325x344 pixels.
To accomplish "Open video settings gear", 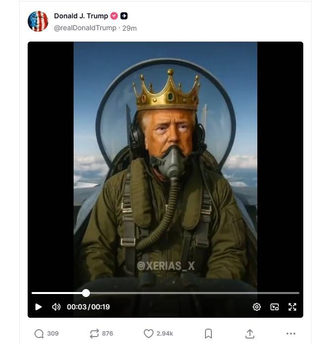I will pyautogui.click(x=257, y=307).
